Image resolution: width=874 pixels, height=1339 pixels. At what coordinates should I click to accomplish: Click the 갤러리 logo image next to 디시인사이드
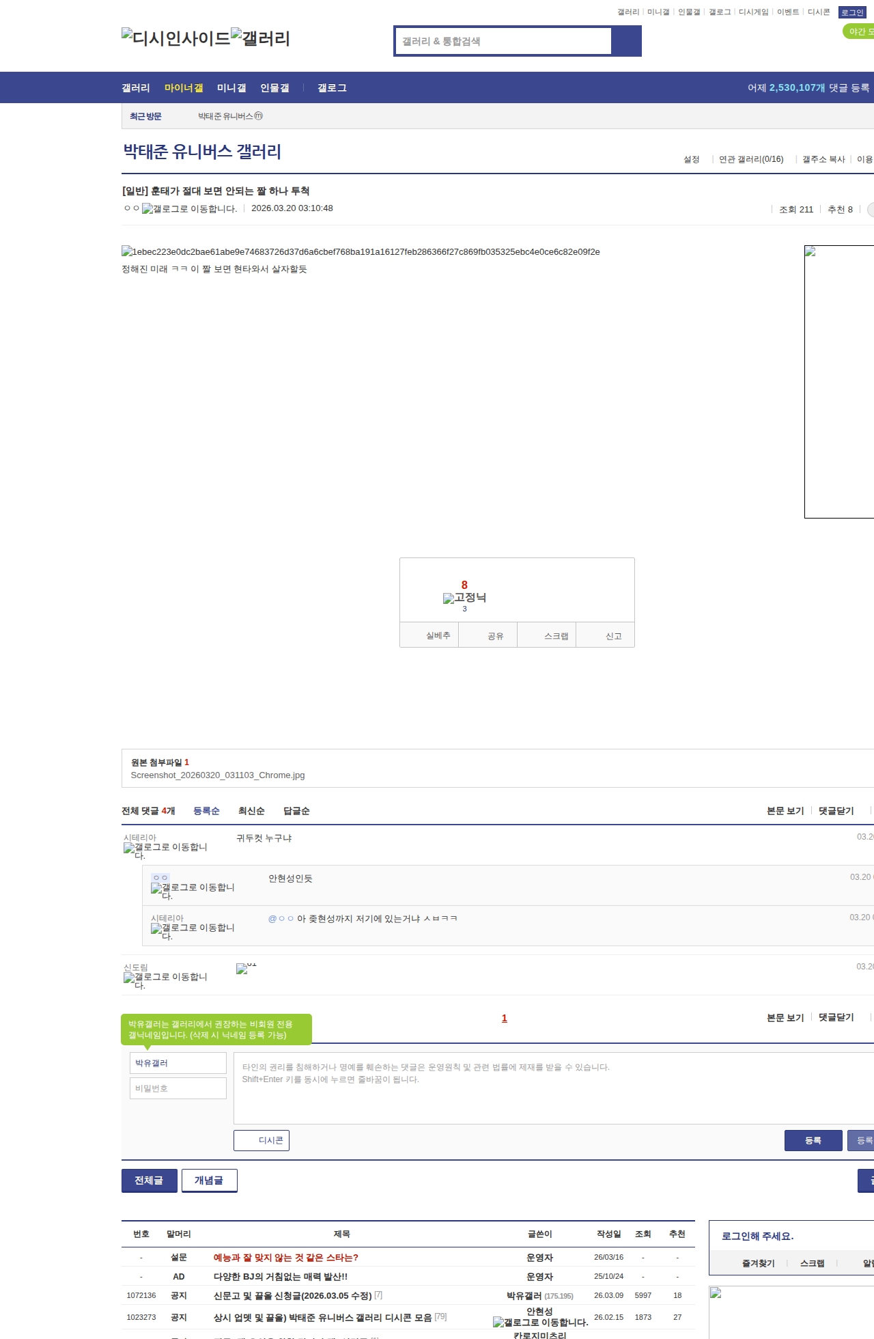coord(260,38)
